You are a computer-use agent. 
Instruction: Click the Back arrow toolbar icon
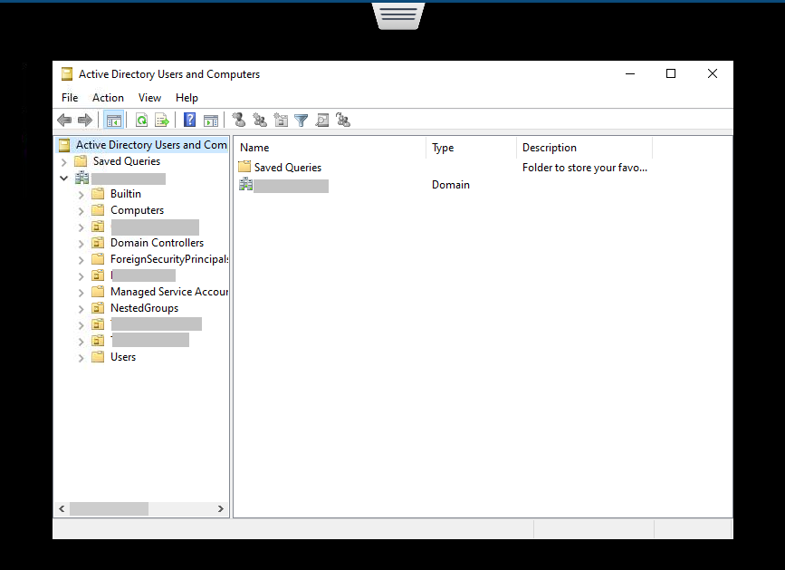pyautogui.click(x=64, y=120)
